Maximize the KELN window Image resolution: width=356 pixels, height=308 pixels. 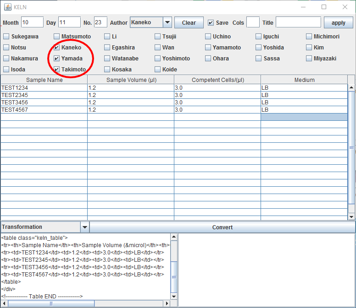tap(324, 7)
